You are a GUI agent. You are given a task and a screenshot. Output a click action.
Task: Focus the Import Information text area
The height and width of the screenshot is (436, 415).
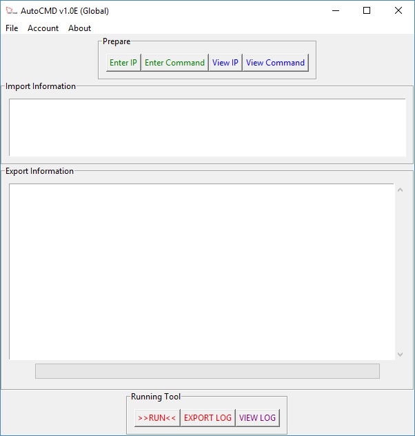click(207, 128)
